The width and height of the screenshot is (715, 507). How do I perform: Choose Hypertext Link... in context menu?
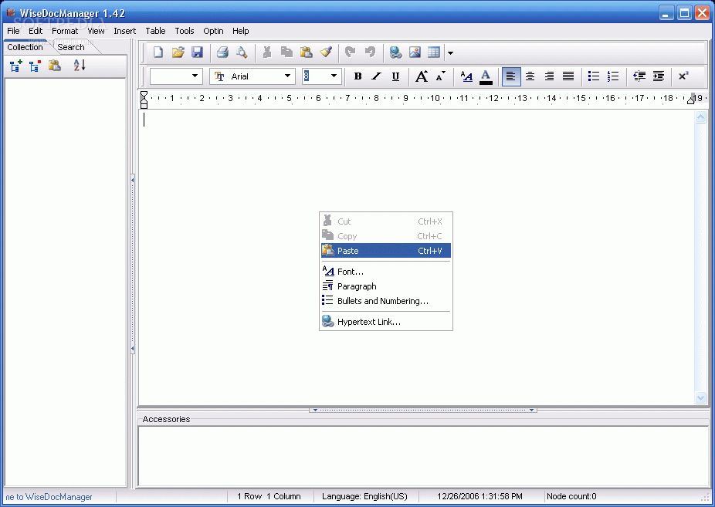(386, 322)
